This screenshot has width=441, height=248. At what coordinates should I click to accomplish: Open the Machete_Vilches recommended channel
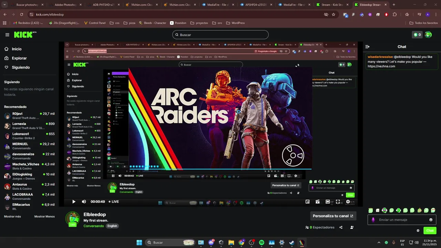pyautogui.click(x=29, y=166)
